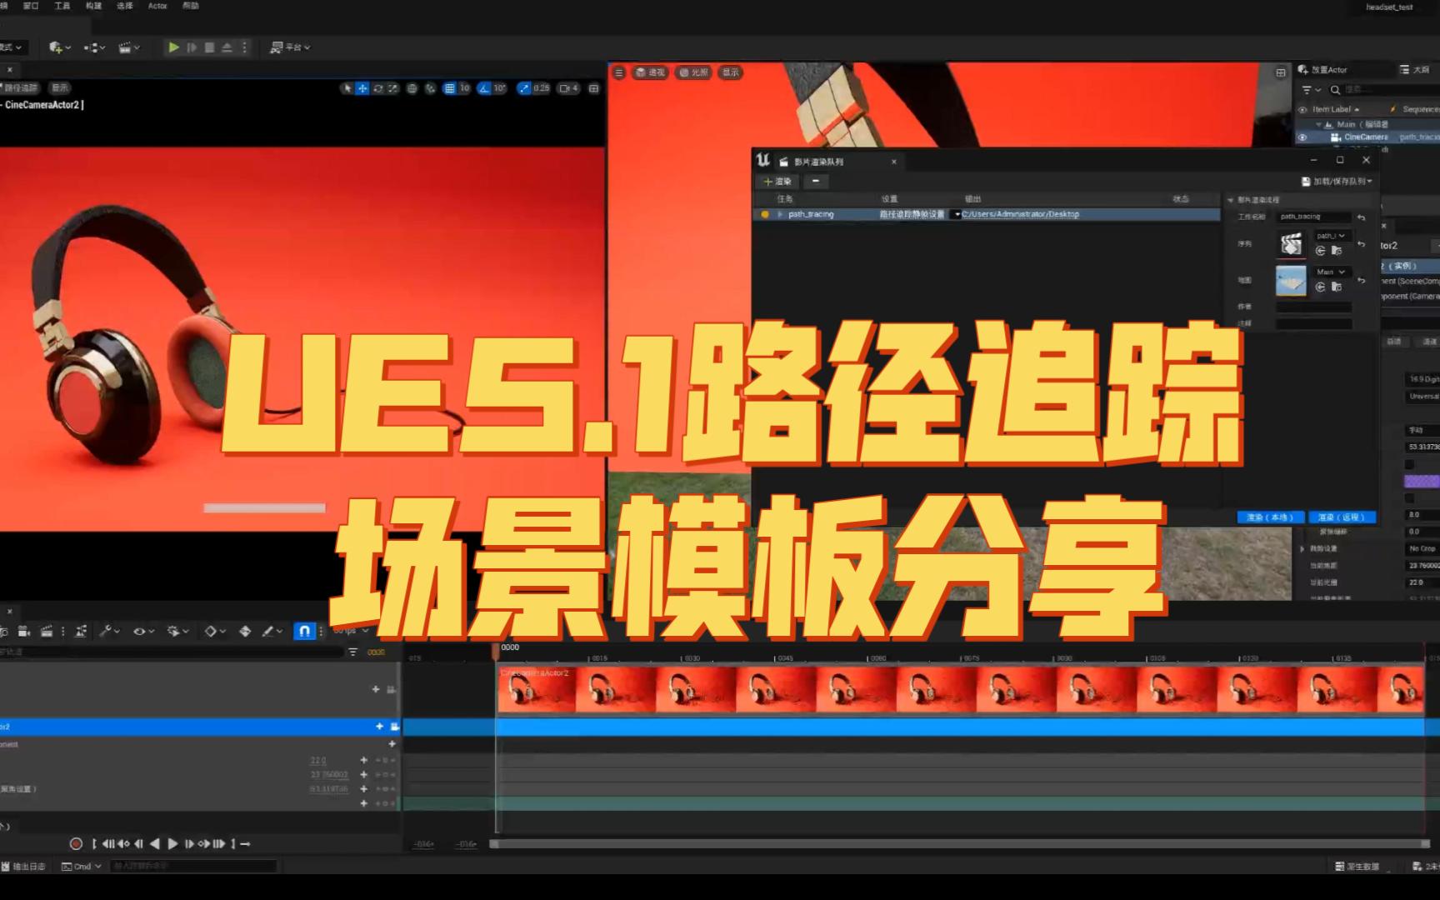Click the Eject button in main toolbar
The width and height of the screenshot is (1440, 900).
coord(227,47)
